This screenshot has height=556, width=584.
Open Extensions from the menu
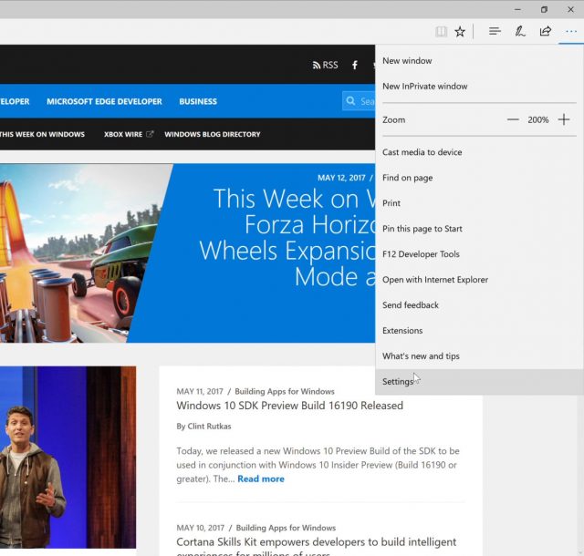click(479, 331)
